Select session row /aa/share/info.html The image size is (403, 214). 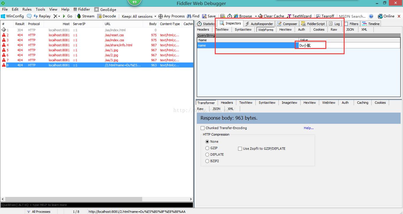pos(97,45)
